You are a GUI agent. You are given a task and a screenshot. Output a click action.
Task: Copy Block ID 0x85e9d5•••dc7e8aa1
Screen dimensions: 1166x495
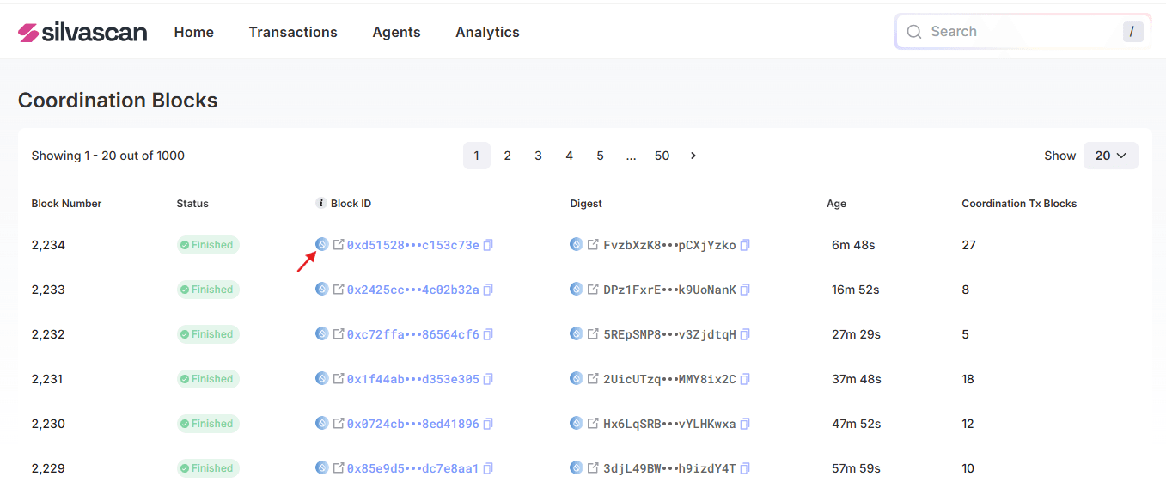point(488,468)
